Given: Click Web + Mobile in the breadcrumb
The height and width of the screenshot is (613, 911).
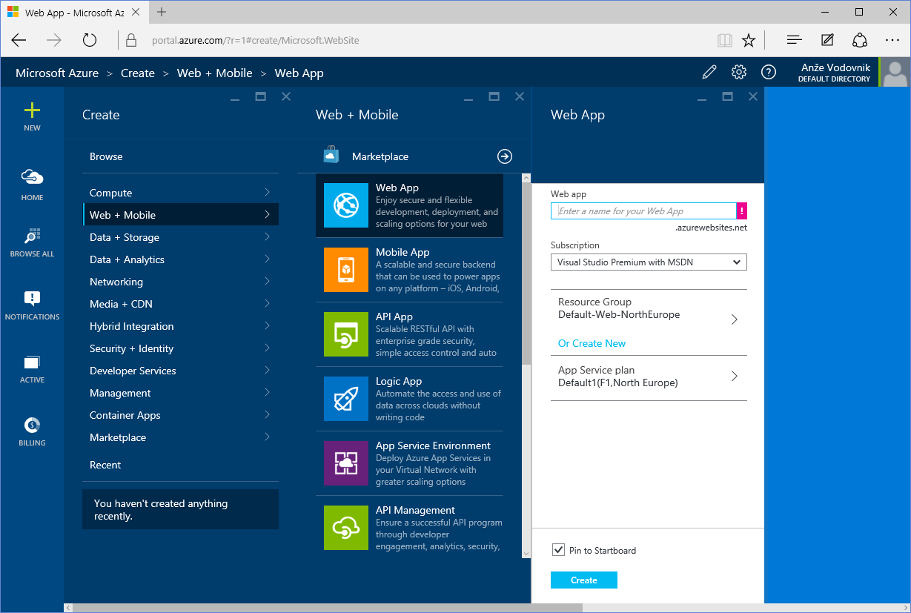Looking at the screenshot, I should coord(215,73).
